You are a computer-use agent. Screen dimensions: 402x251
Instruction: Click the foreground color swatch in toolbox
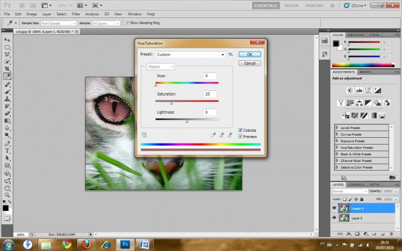tap(5, 208)
